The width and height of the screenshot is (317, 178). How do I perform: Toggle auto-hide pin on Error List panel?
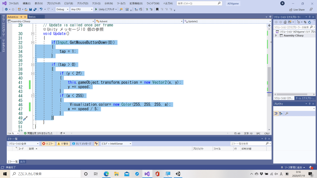pos(265,138)
